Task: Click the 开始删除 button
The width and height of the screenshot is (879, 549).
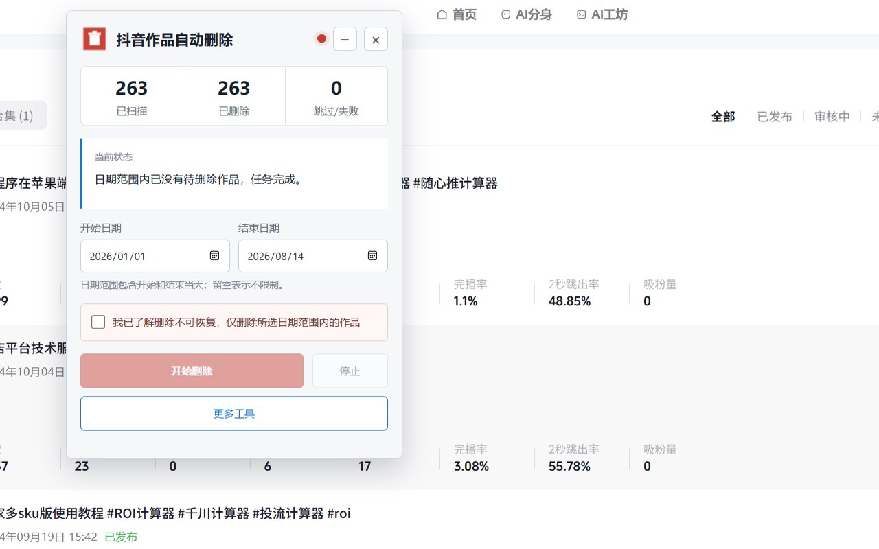Action: pyautogui.click(x=192, y=371)
